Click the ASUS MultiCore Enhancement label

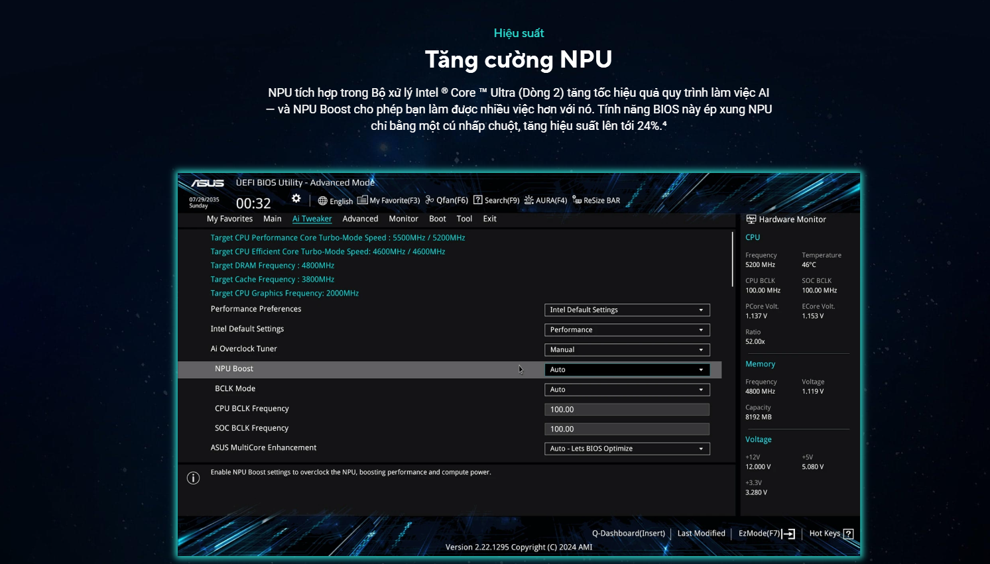[x=264, y=447]
